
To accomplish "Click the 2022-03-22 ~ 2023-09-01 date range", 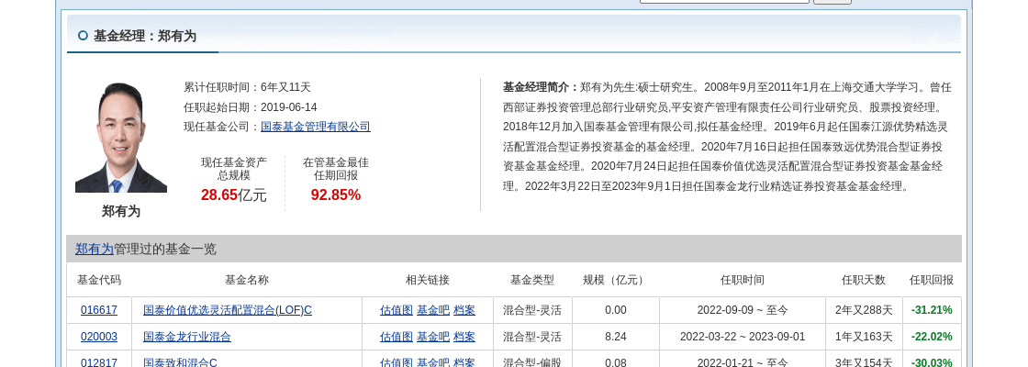I will point(743,337).
